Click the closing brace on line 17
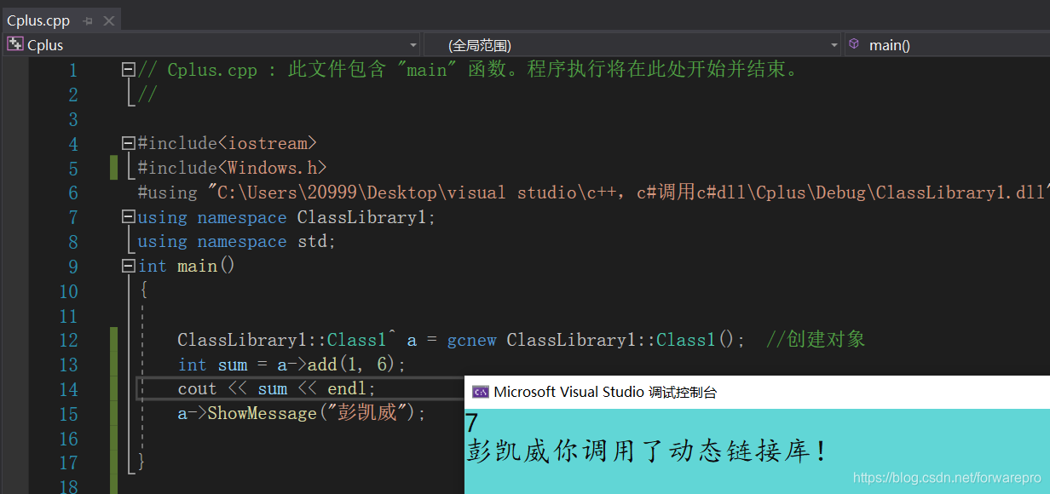The height and width of the screenshot is (494, 1050). [141, 463]
